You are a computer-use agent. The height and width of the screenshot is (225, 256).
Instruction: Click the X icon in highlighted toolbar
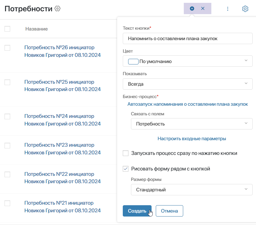[203, 8]
